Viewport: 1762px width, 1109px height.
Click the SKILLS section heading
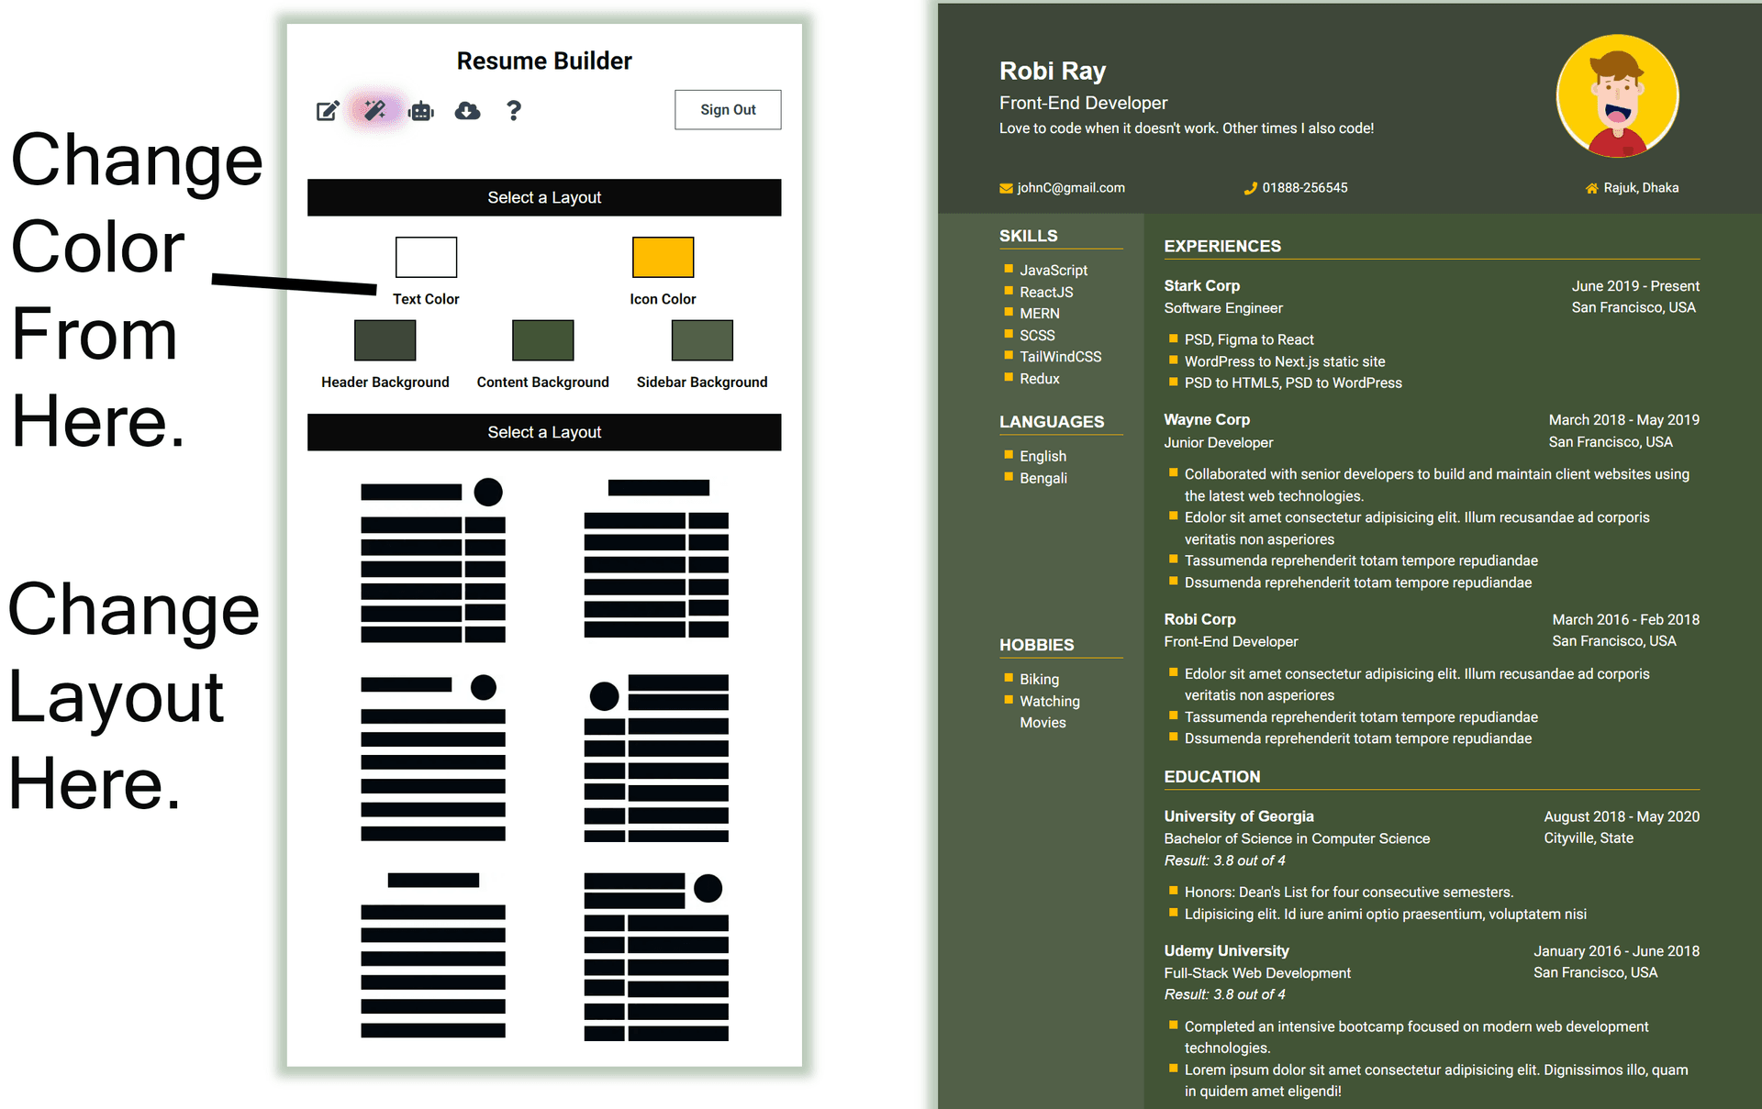[1028, 236]
